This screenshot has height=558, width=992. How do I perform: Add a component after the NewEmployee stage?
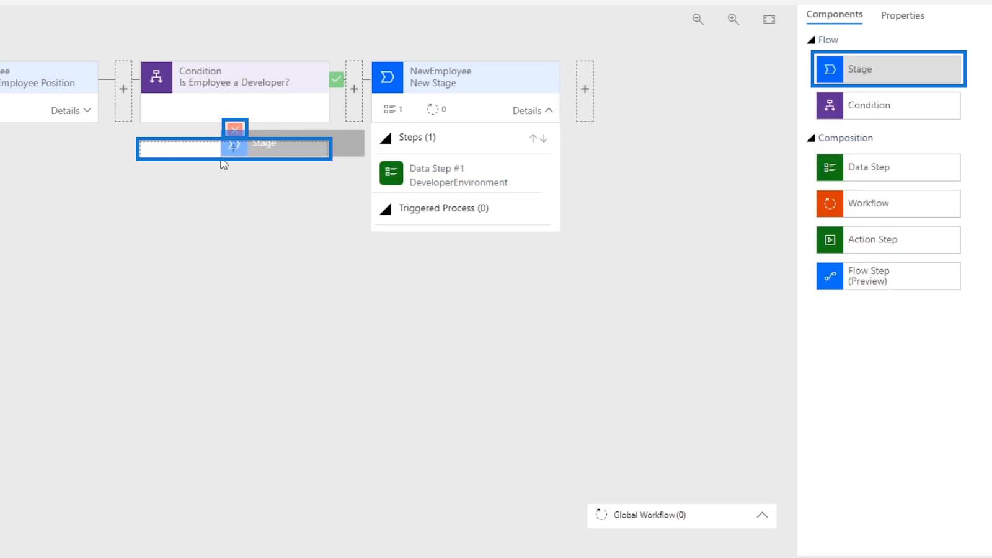point(585,91)
